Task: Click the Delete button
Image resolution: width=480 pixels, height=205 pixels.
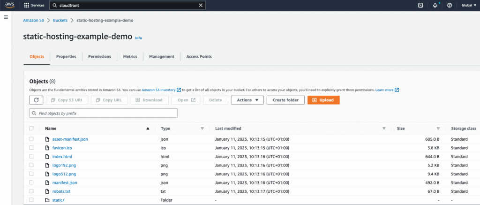Action: [x=216, y=100]
